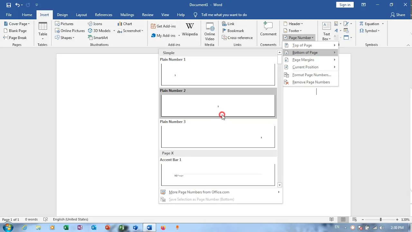
Task: Select Page Margins menu item
Action: tap(310, 60)
